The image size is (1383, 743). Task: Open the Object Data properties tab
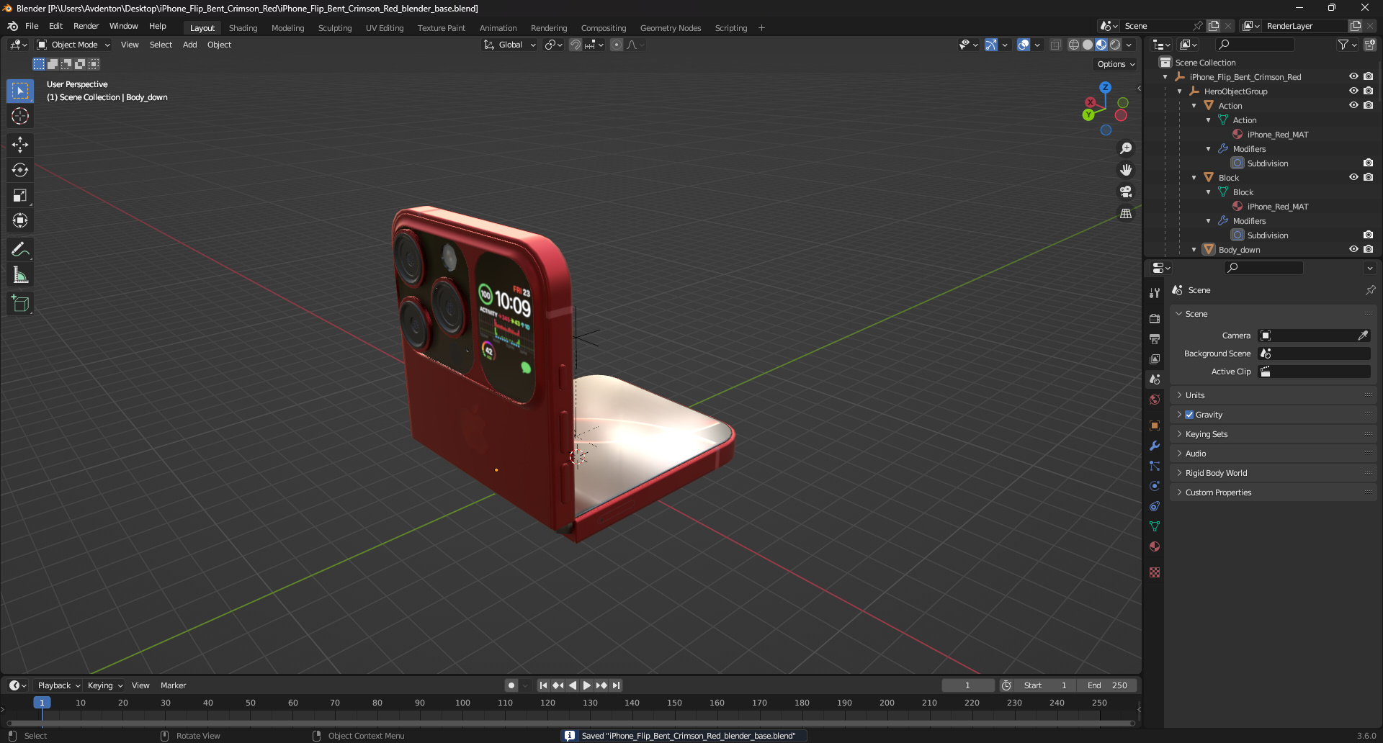[x=1155, y=526]
